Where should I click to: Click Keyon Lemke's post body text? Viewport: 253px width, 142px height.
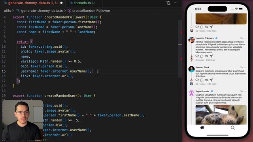219,99
